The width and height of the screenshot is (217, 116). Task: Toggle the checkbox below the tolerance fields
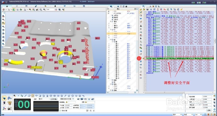(60, 110)
